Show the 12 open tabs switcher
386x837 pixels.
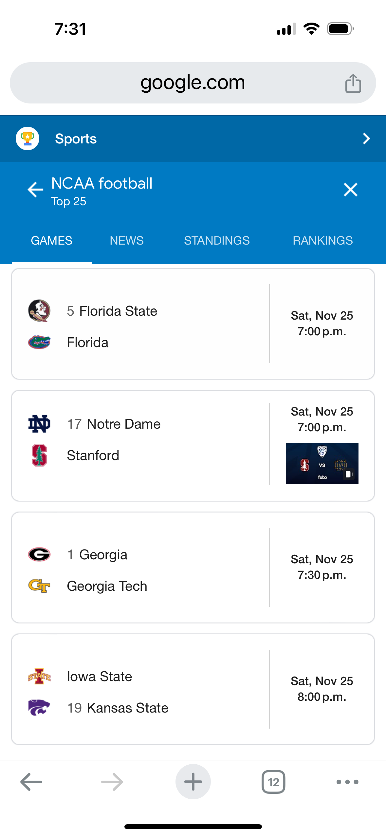273,782
